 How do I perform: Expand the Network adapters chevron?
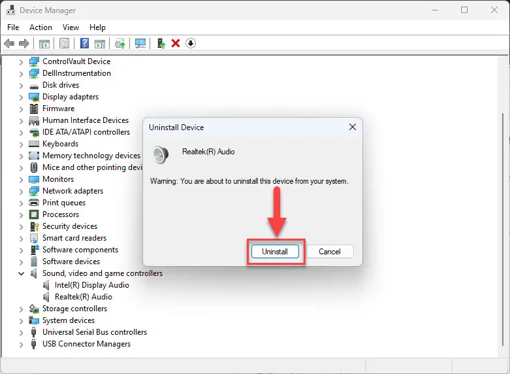point(21,191)
